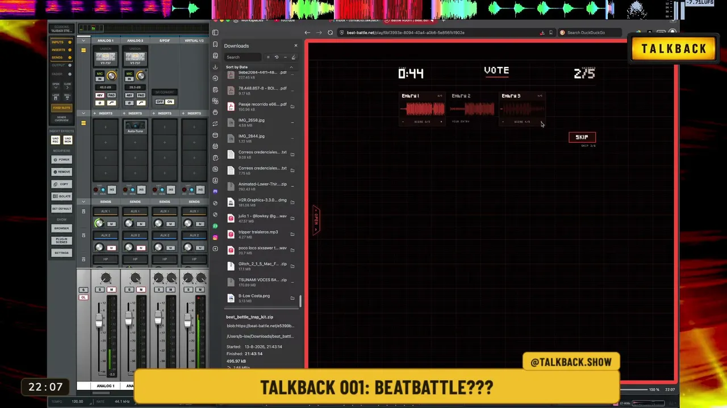Show the Inputs view in Console
The height and width of the screenshot is (408, 727).
point(61,42)
